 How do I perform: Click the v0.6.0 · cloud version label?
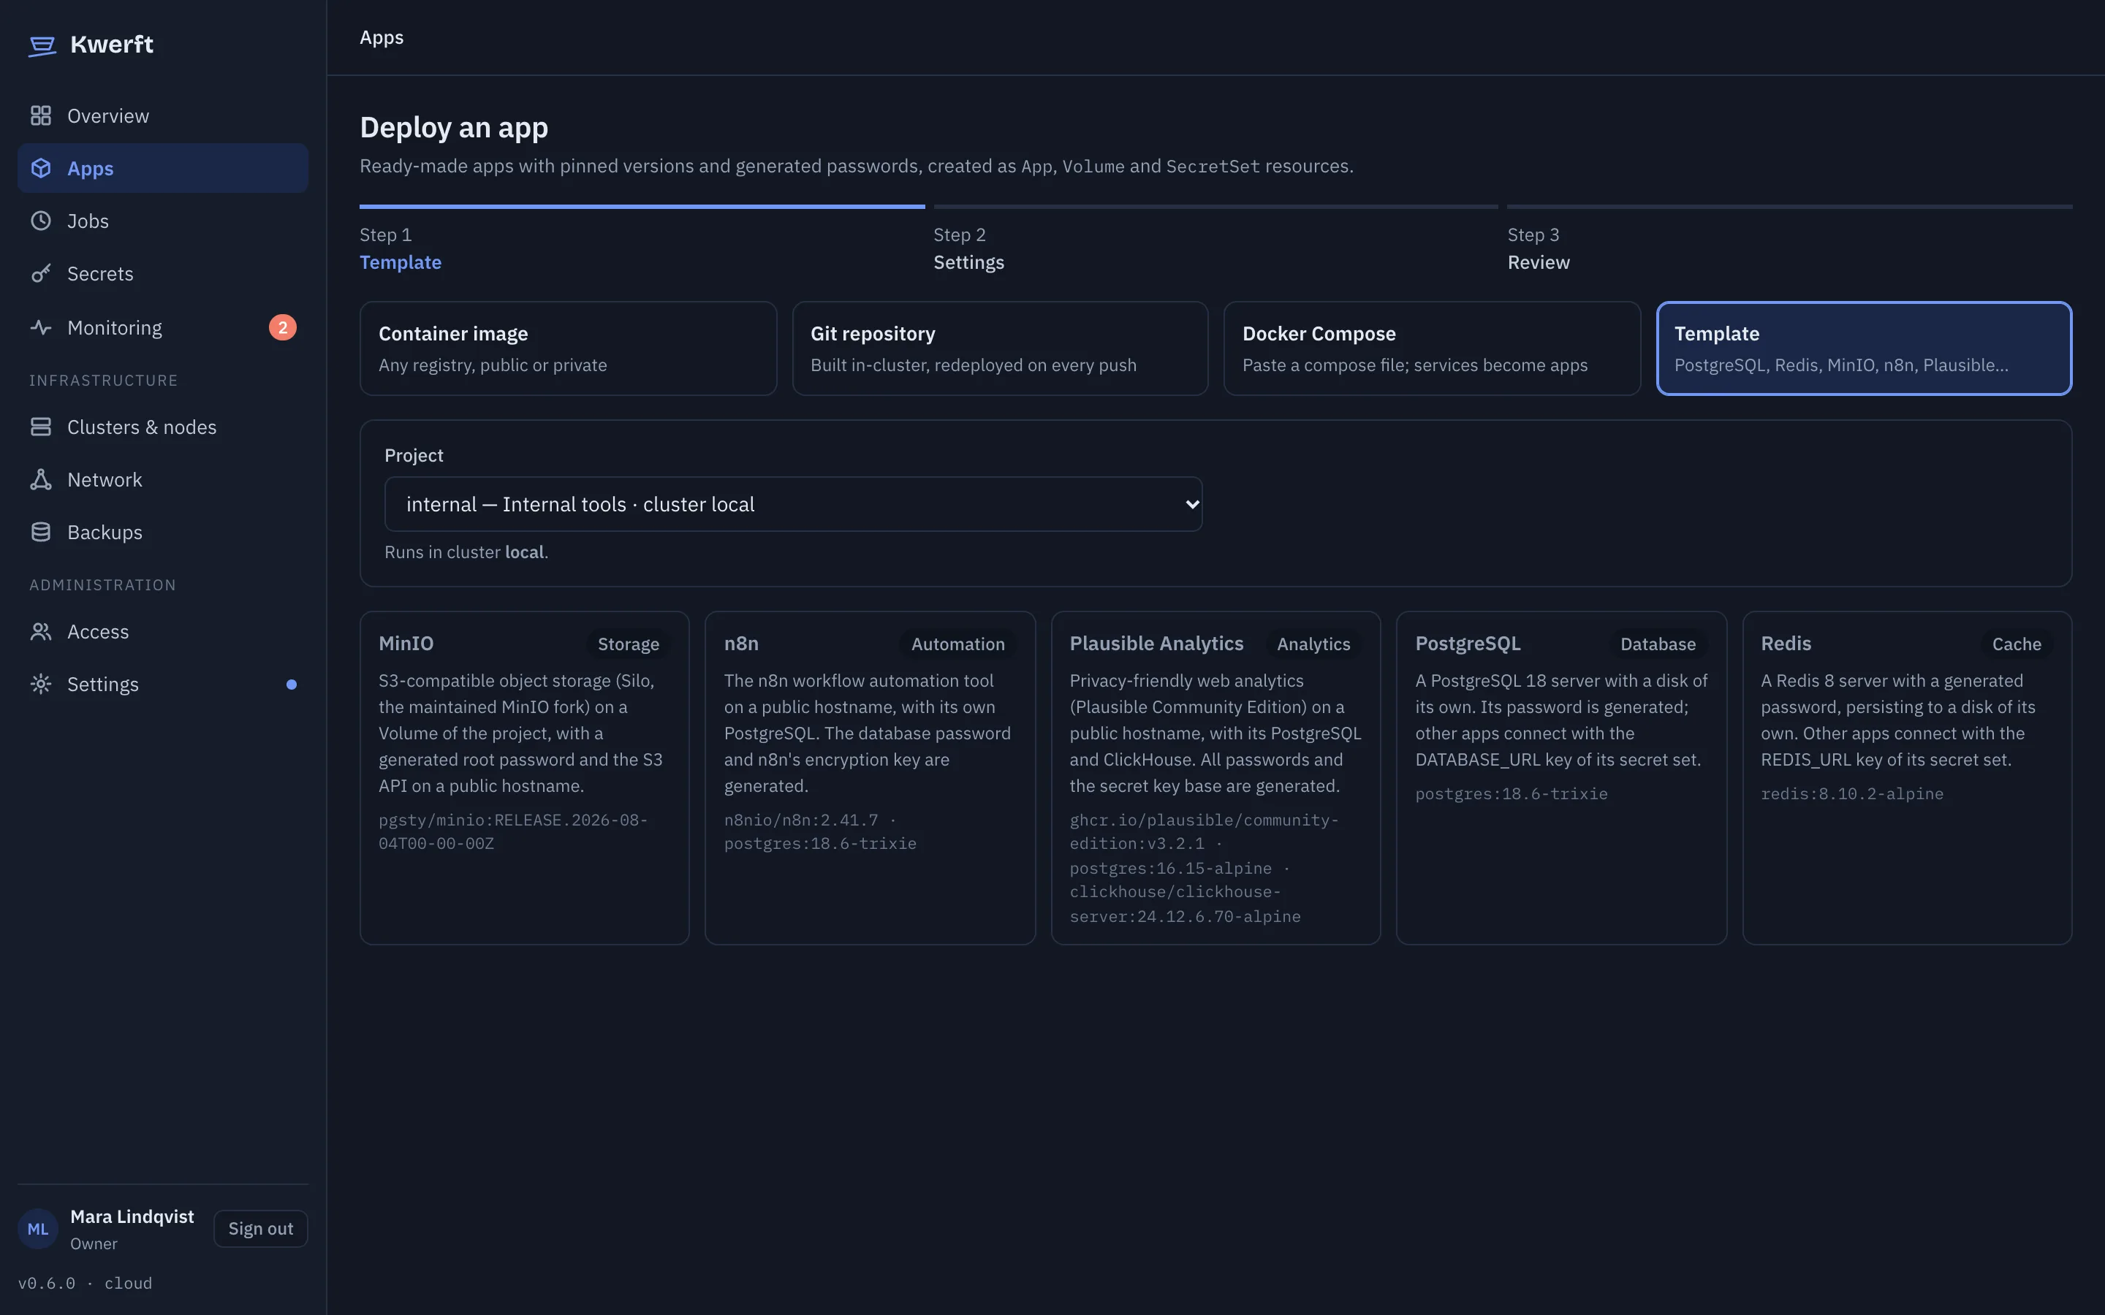[86, 1284]
